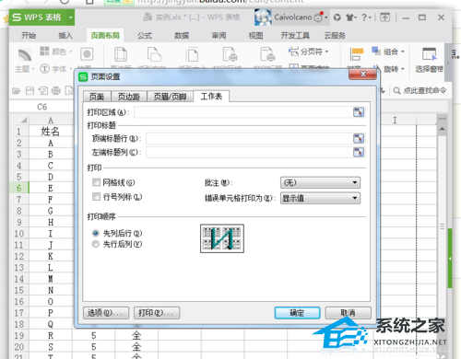This screenshot has width=461, height=359.
Task: Open the 数据 ribbon tab
Action: 182,36
